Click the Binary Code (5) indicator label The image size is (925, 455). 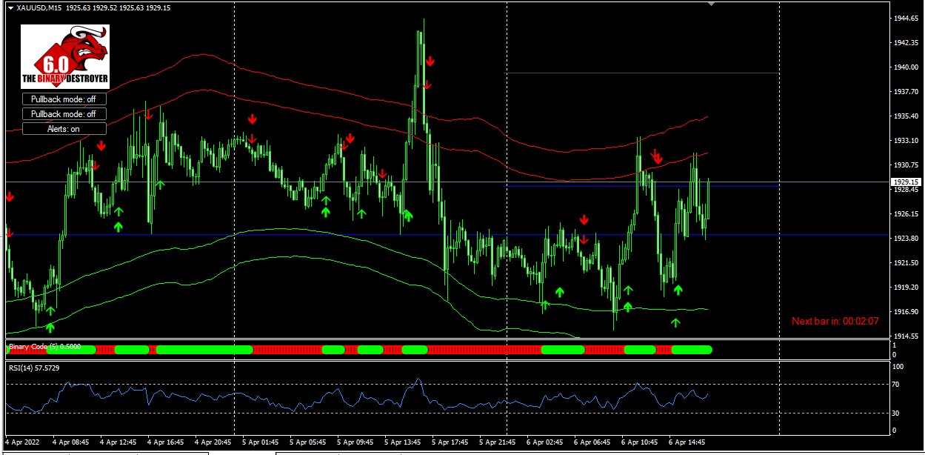[x=44, y=346]
